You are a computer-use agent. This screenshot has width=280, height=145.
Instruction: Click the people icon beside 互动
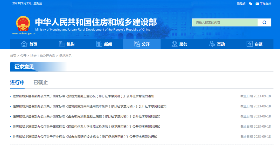[x=212, y=44]
